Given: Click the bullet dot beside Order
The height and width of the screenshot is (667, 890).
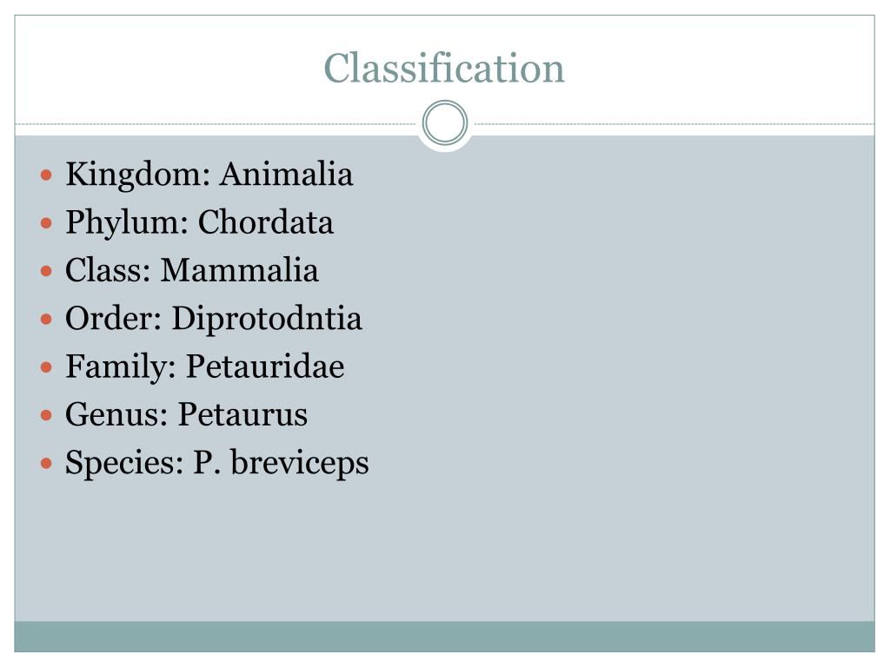Looking at the screenshot, I should pos(47,319).
